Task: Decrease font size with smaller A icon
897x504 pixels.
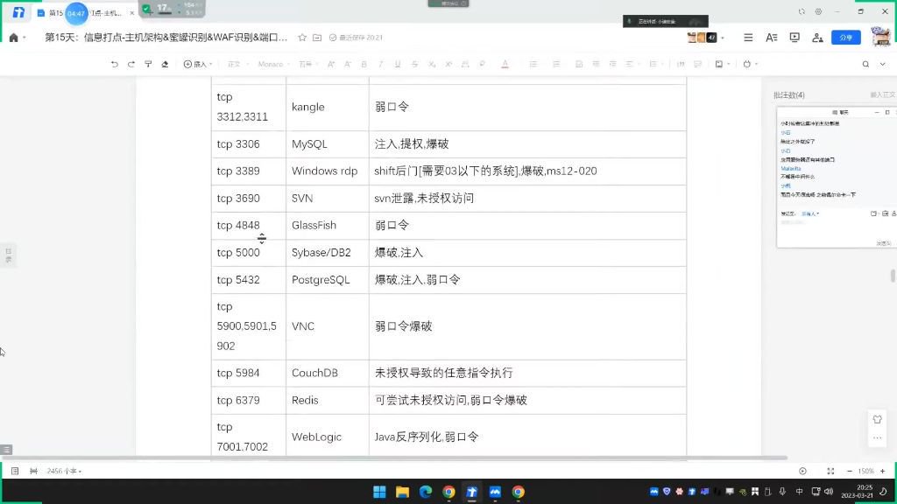Action: coord(347,64)
